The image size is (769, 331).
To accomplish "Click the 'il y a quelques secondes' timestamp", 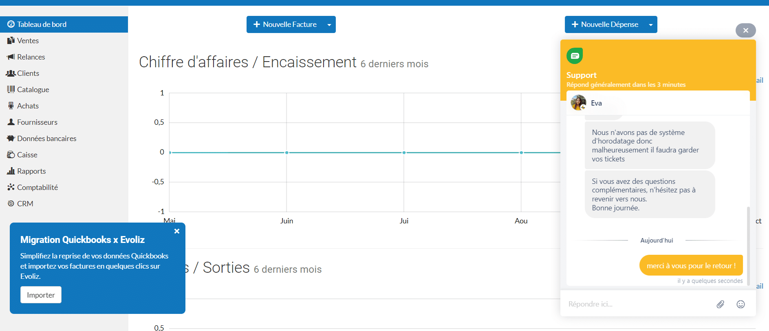I will pos(710,281).
